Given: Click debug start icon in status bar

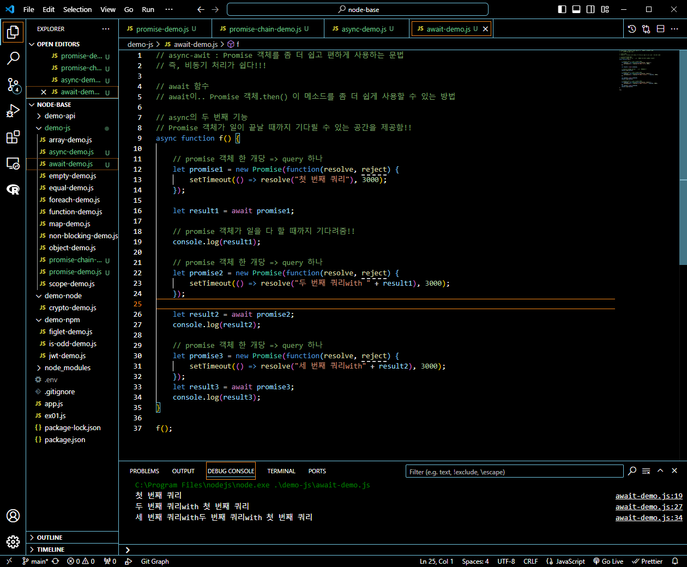Looking at the screenshot, I should pos(129,561).
